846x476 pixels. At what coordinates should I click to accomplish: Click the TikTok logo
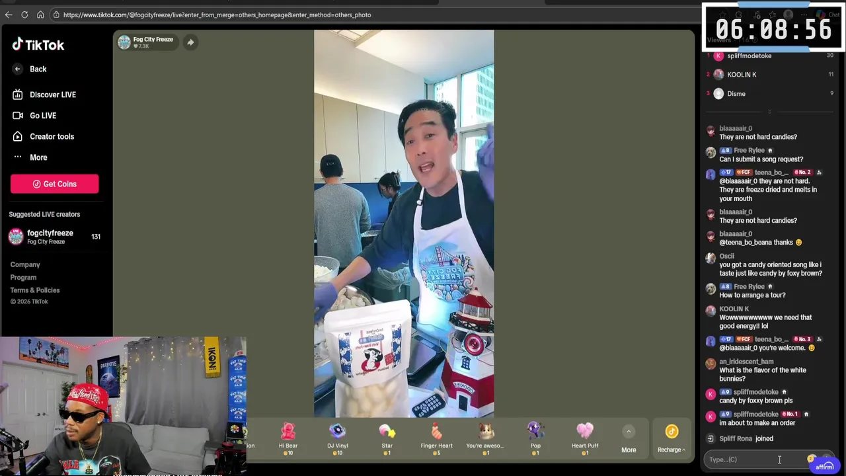(x=38, y=45)
